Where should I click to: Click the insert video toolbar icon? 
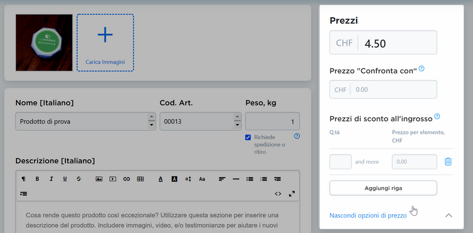[113, 179]
